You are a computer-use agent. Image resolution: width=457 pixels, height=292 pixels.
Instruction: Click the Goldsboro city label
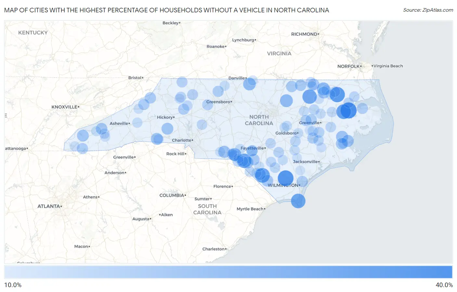point(286,133)
